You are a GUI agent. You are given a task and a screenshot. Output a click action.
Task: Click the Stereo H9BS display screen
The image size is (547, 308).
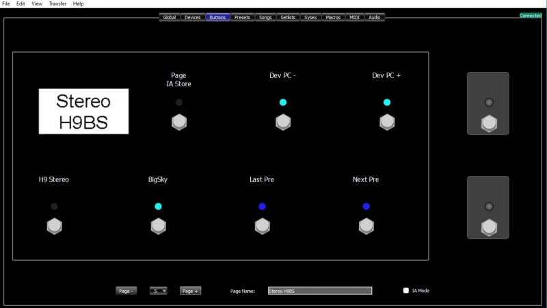click(x=83, y=112)
